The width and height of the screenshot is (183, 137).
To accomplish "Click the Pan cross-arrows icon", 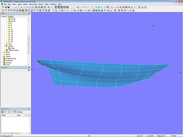I will (134, 10).
